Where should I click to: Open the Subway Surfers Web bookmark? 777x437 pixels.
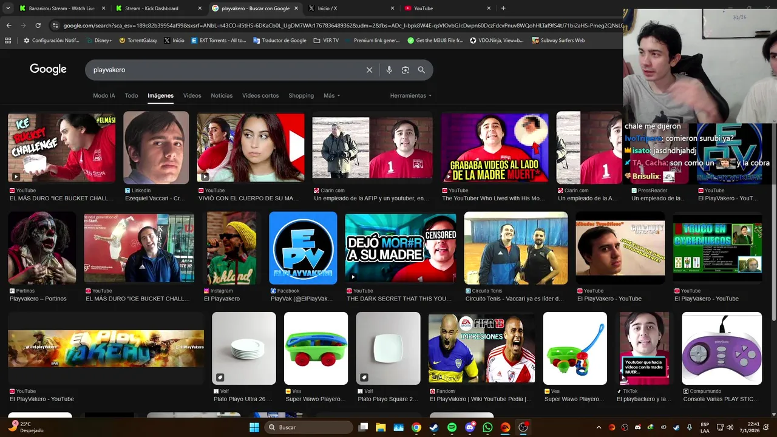point(558,41)
